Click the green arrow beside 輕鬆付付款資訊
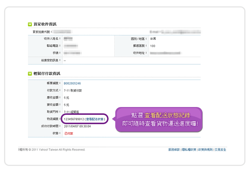Screen dimensions: 251x173 tap(30, 74)
